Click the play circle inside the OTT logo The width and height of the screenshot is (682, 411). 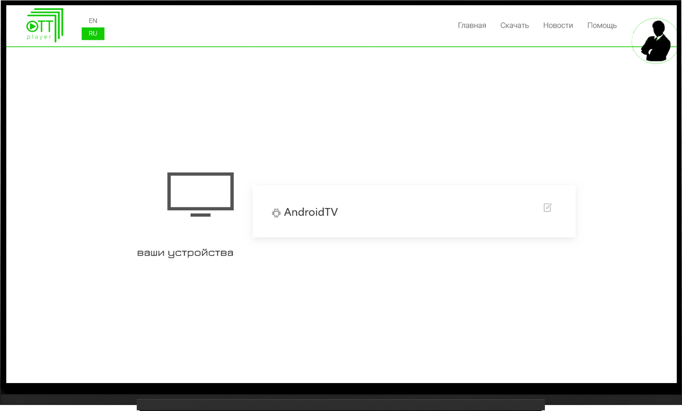coord(32,27)
